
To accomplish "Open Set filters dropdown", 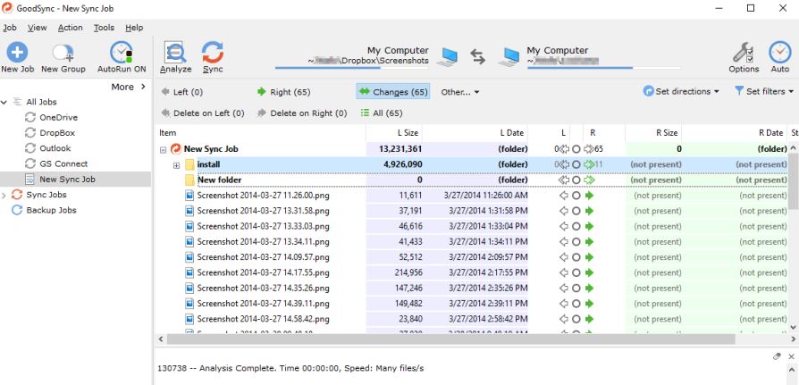I will tap(764, 91).
